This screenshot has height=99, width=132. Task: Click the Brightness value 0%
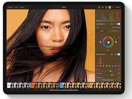[x=119, y=77]
